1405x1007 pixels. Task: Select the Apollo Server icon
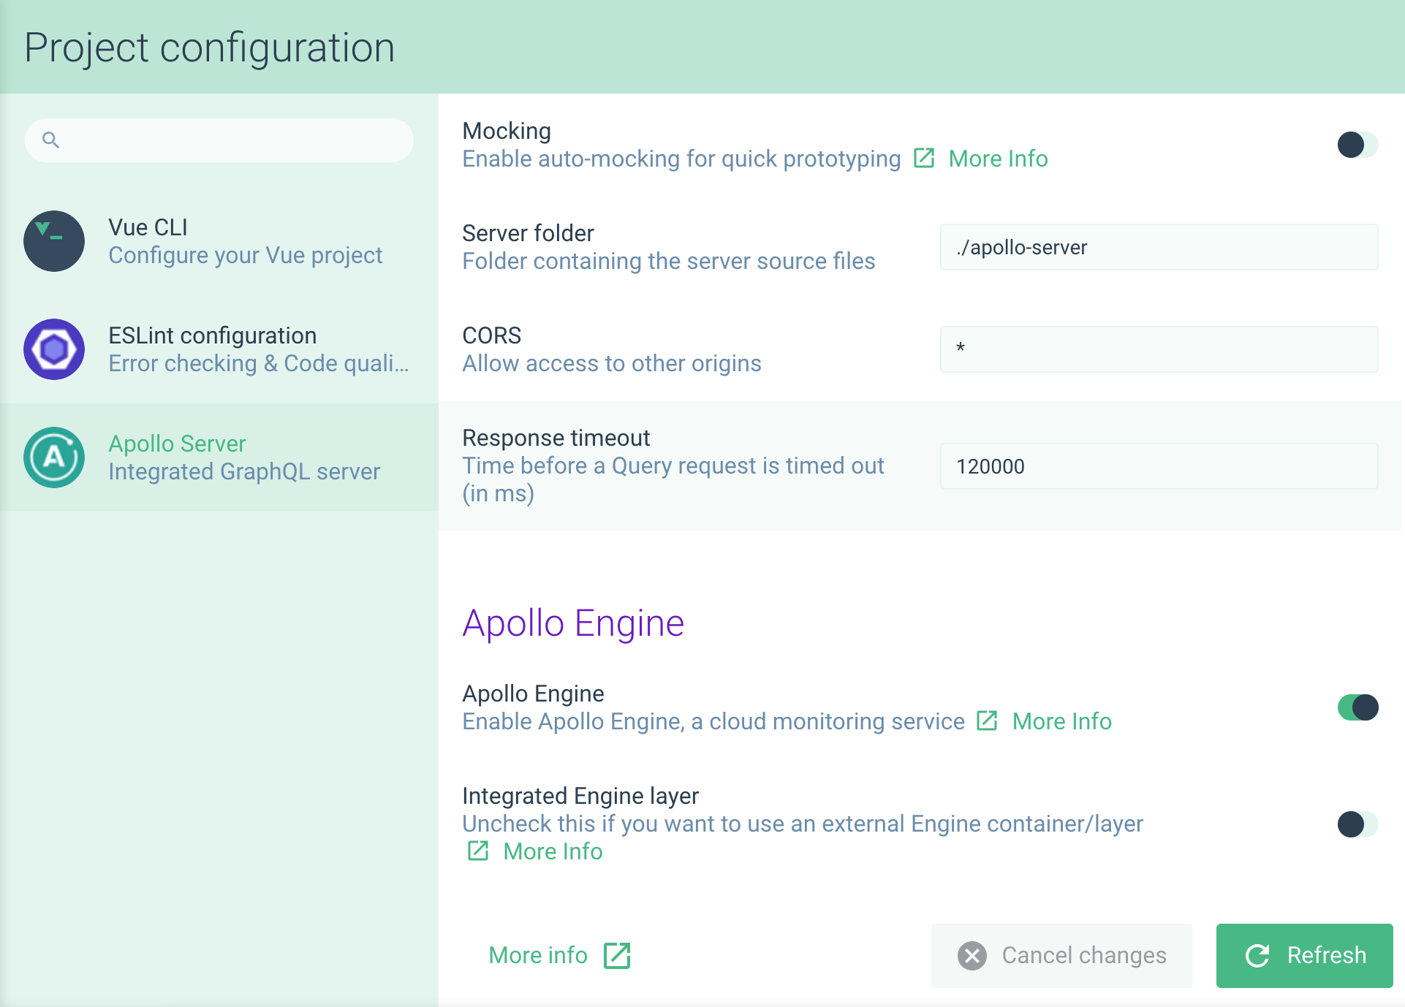(x=53, y=457)
